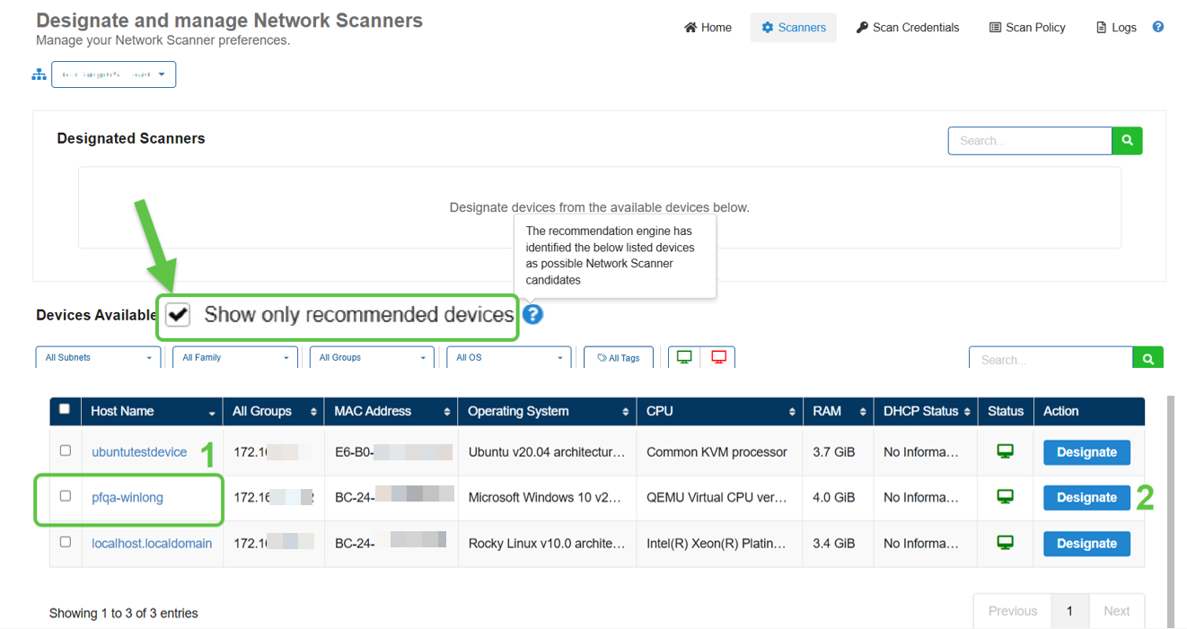Select checkbox for ubuntutestdevice row
The height and width of the screenshot is (629, 1187).
[x=65, y=450]
